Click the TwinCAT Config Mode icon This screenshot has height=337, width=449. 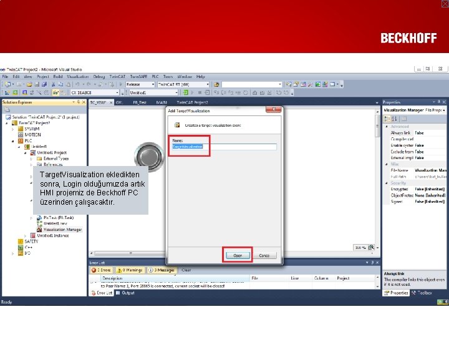24,92
